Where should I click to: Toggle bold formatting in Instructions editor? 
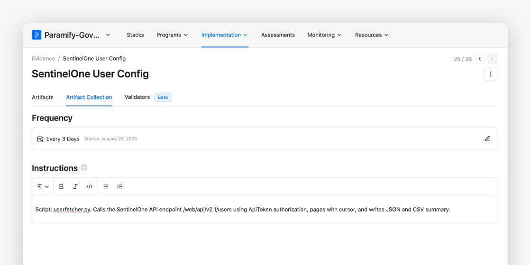(61, 186)
